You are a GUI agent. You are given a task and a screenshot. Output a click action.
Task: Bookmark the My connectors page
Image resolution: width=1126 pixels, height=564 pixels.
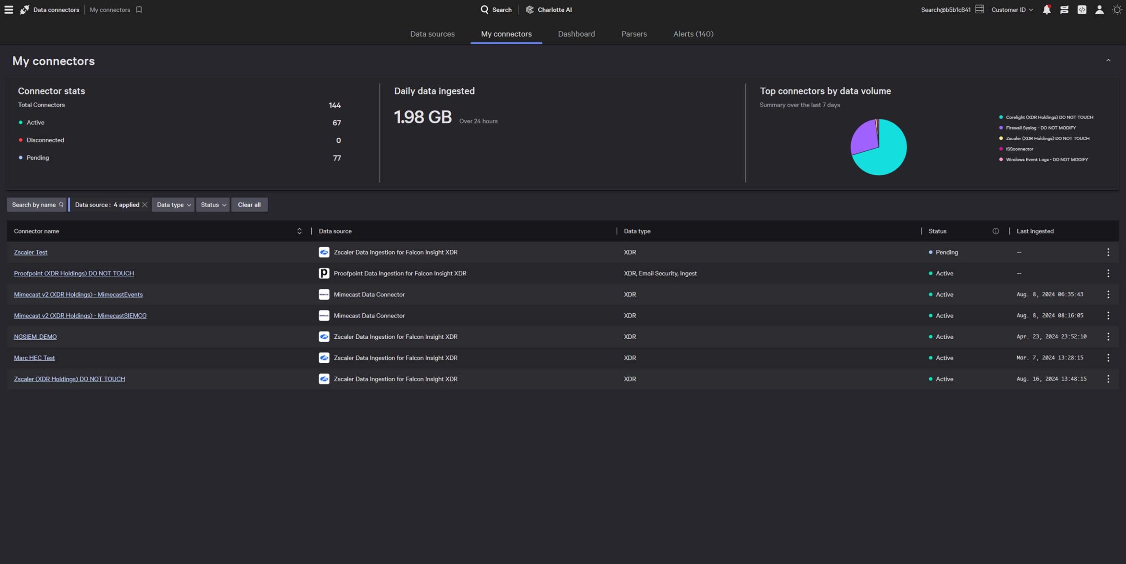[139, 10]
